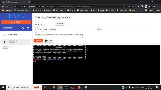Click the site lock icon in address bar
161x90 pixels.
(16, 7)
